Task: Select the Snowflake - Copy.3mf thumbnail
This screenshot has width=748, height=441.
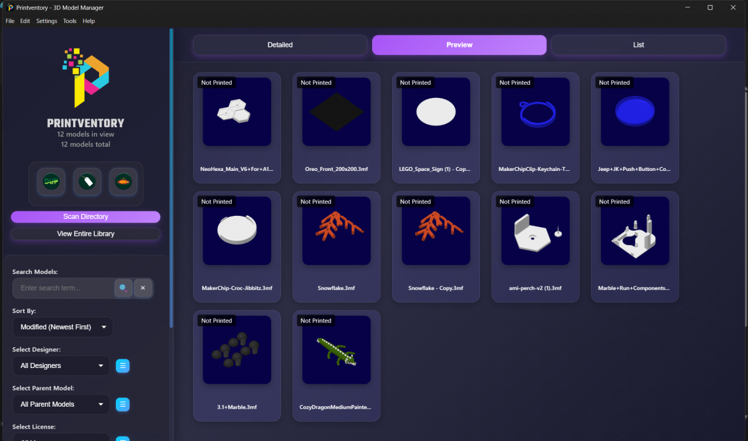Action: pyautogui.click(x=436, y=231)
